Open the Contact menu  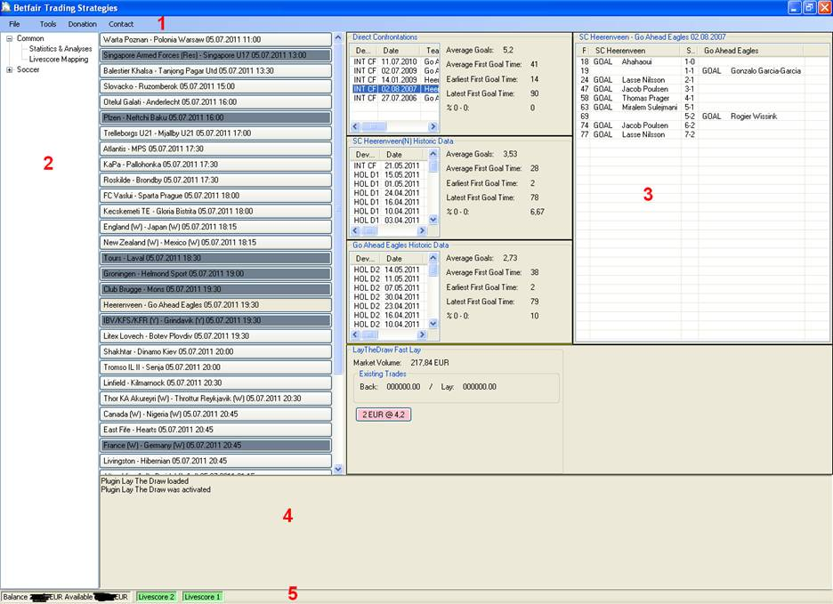tap(121, 24)
